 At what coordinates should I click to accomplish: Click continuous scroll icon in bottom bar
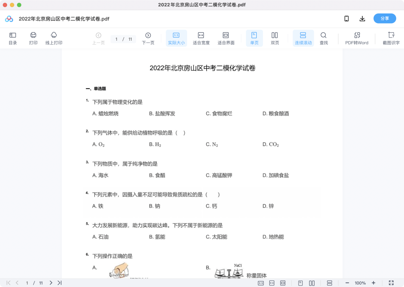tap(329, 283)
